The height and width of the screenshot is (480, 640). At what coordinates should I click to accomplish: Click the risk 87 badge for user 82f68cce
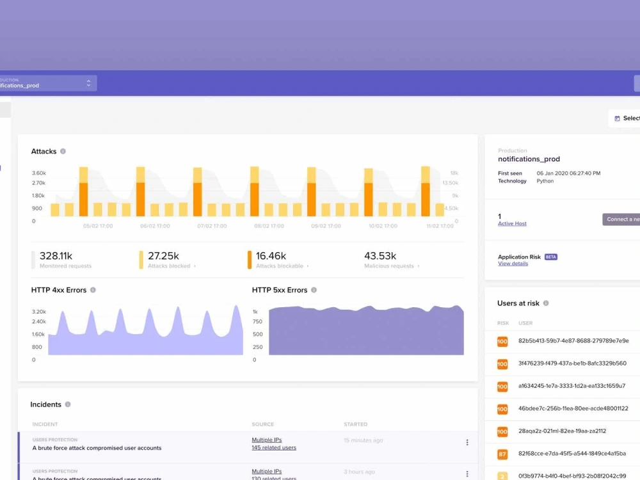(x=502, y=454)
